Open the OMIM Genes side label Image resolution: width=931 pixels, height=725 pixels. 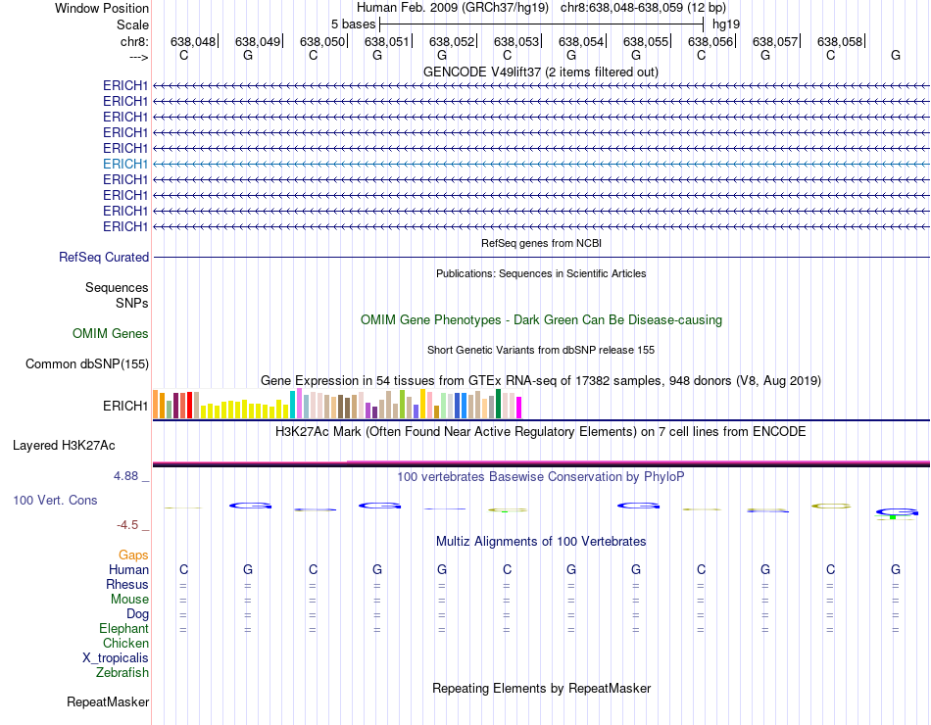click(111, 334)
